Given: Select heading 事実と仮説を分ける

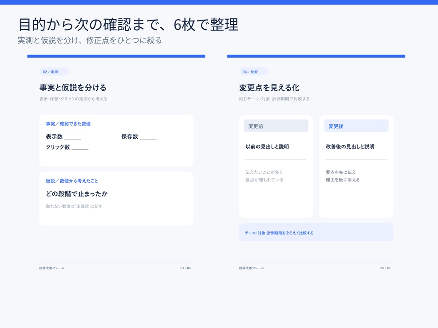Looking at the screenshot, I should pos(73,88).
